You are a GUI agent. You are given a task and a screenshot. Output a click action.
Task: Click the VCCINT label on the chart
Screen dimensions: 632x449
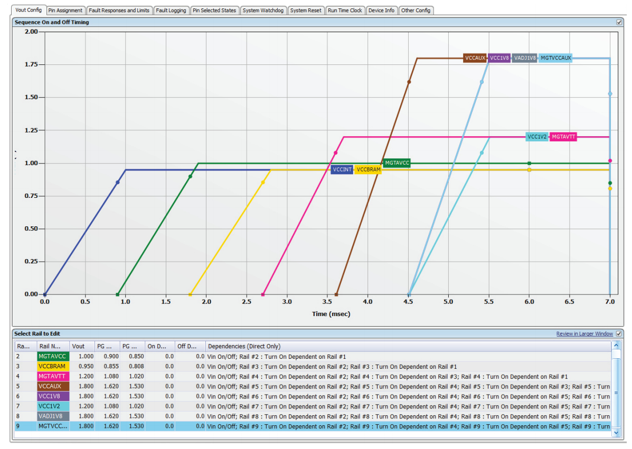[342, 170]
